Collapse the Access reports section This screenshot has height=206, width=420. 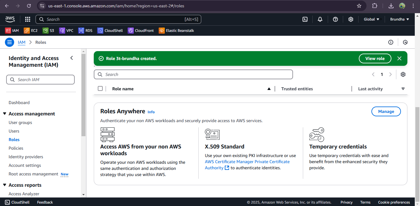5,185
